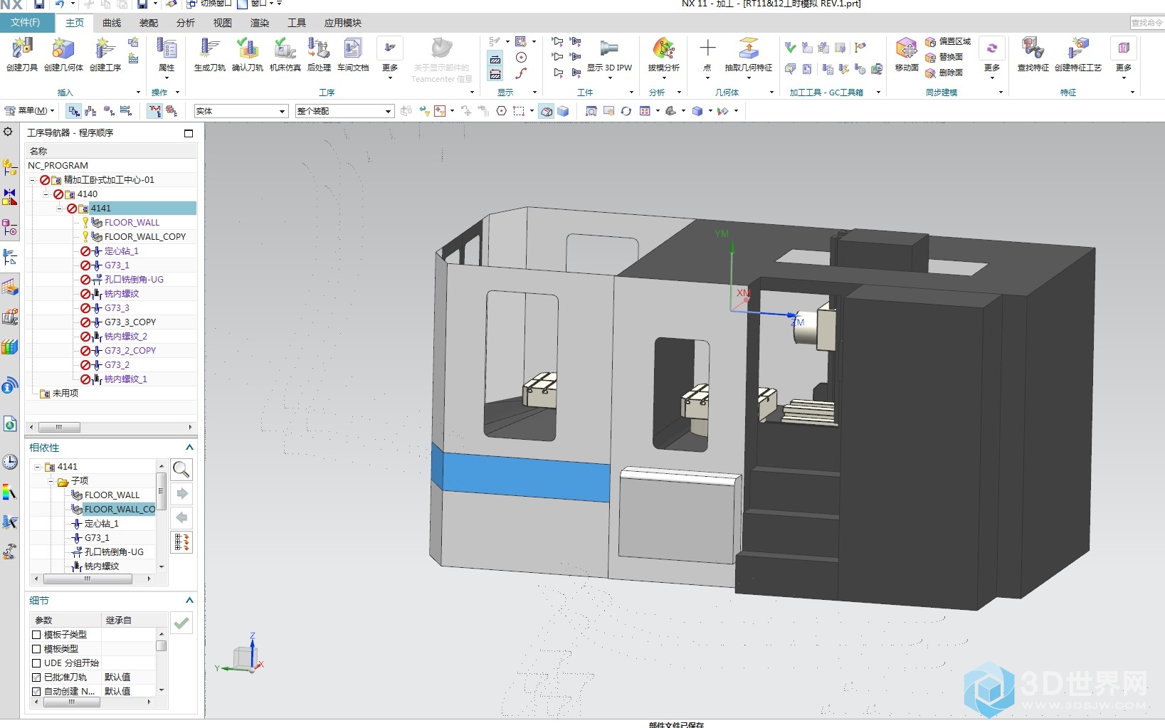1165x728 pixels.
Task: Toggle the 自动创建 N... checkbox
Action: click(x=36, y=692)
